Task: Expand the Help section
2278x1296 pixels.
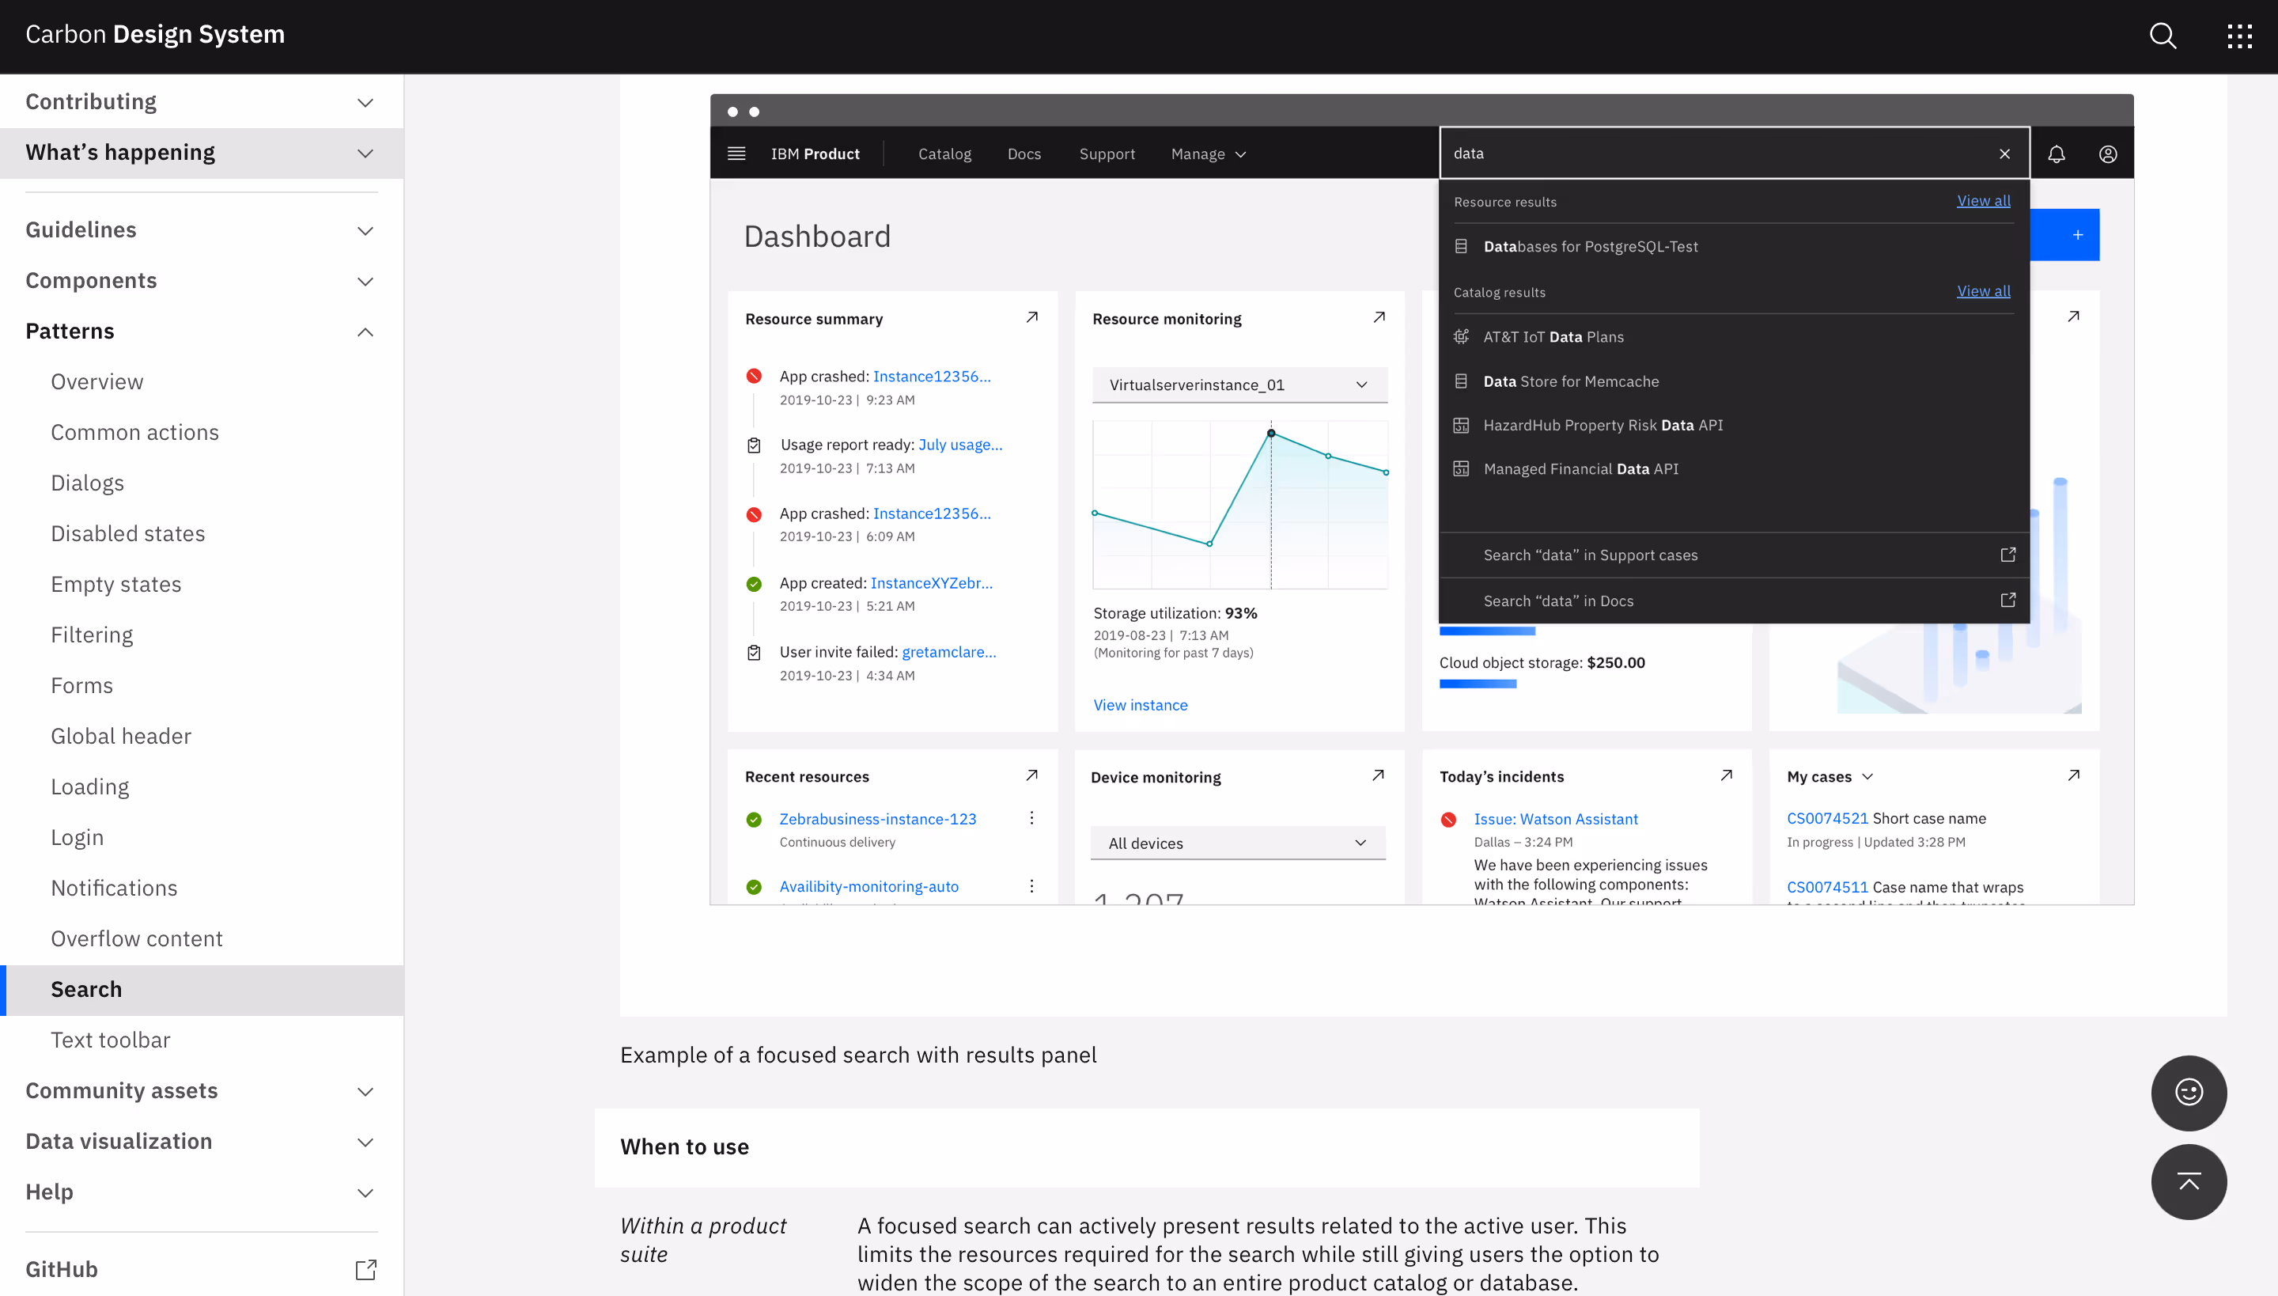Action: (x=201, y=1192)
